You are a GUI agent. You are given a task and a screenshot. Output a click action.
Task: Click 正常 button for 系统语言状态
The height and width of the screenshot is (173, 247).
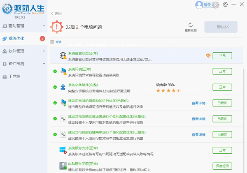(x=222, y=55)
